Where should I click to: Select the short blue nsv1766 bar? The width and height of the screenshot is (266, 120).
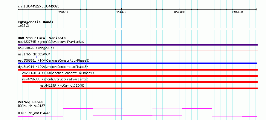click(27, 57)
